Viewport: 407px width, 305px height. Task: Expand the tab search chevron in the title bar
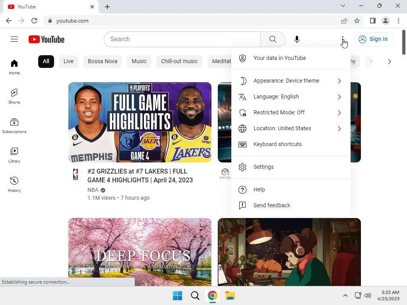(343, 6)
